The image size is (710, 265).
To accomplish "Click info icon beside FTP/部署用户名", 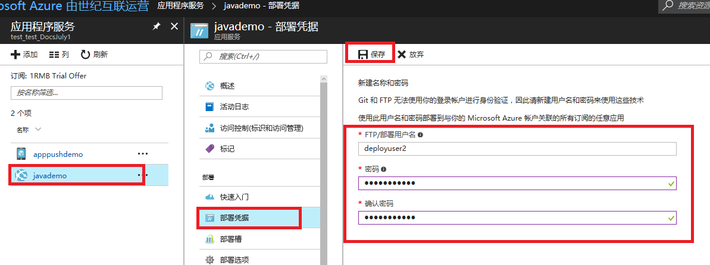I will coord(420,135).
